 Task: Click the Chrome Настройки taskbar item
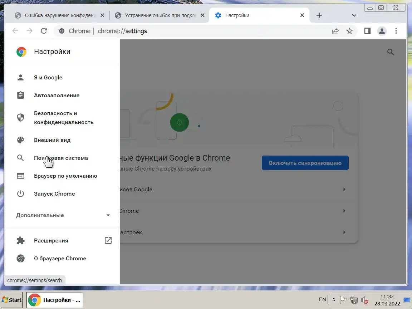(x=55, y=300)
